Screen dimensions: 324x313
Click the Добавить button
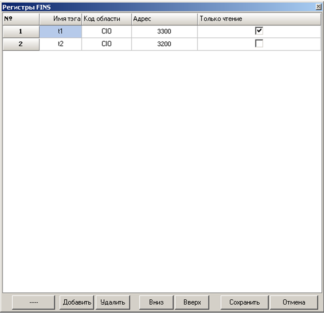(77, 302)
